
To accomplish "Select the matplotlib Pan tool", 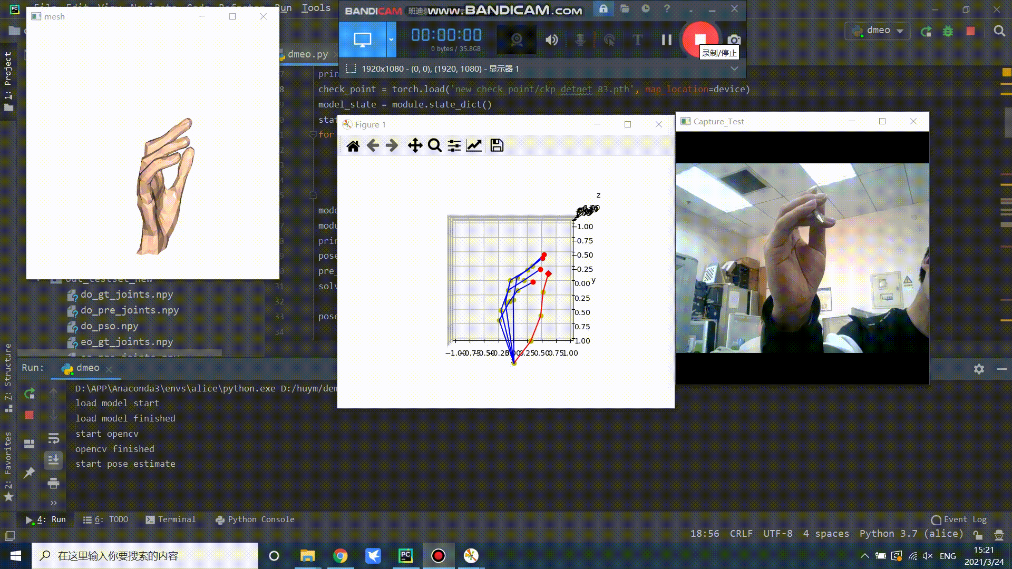I will tap(415, 146).
